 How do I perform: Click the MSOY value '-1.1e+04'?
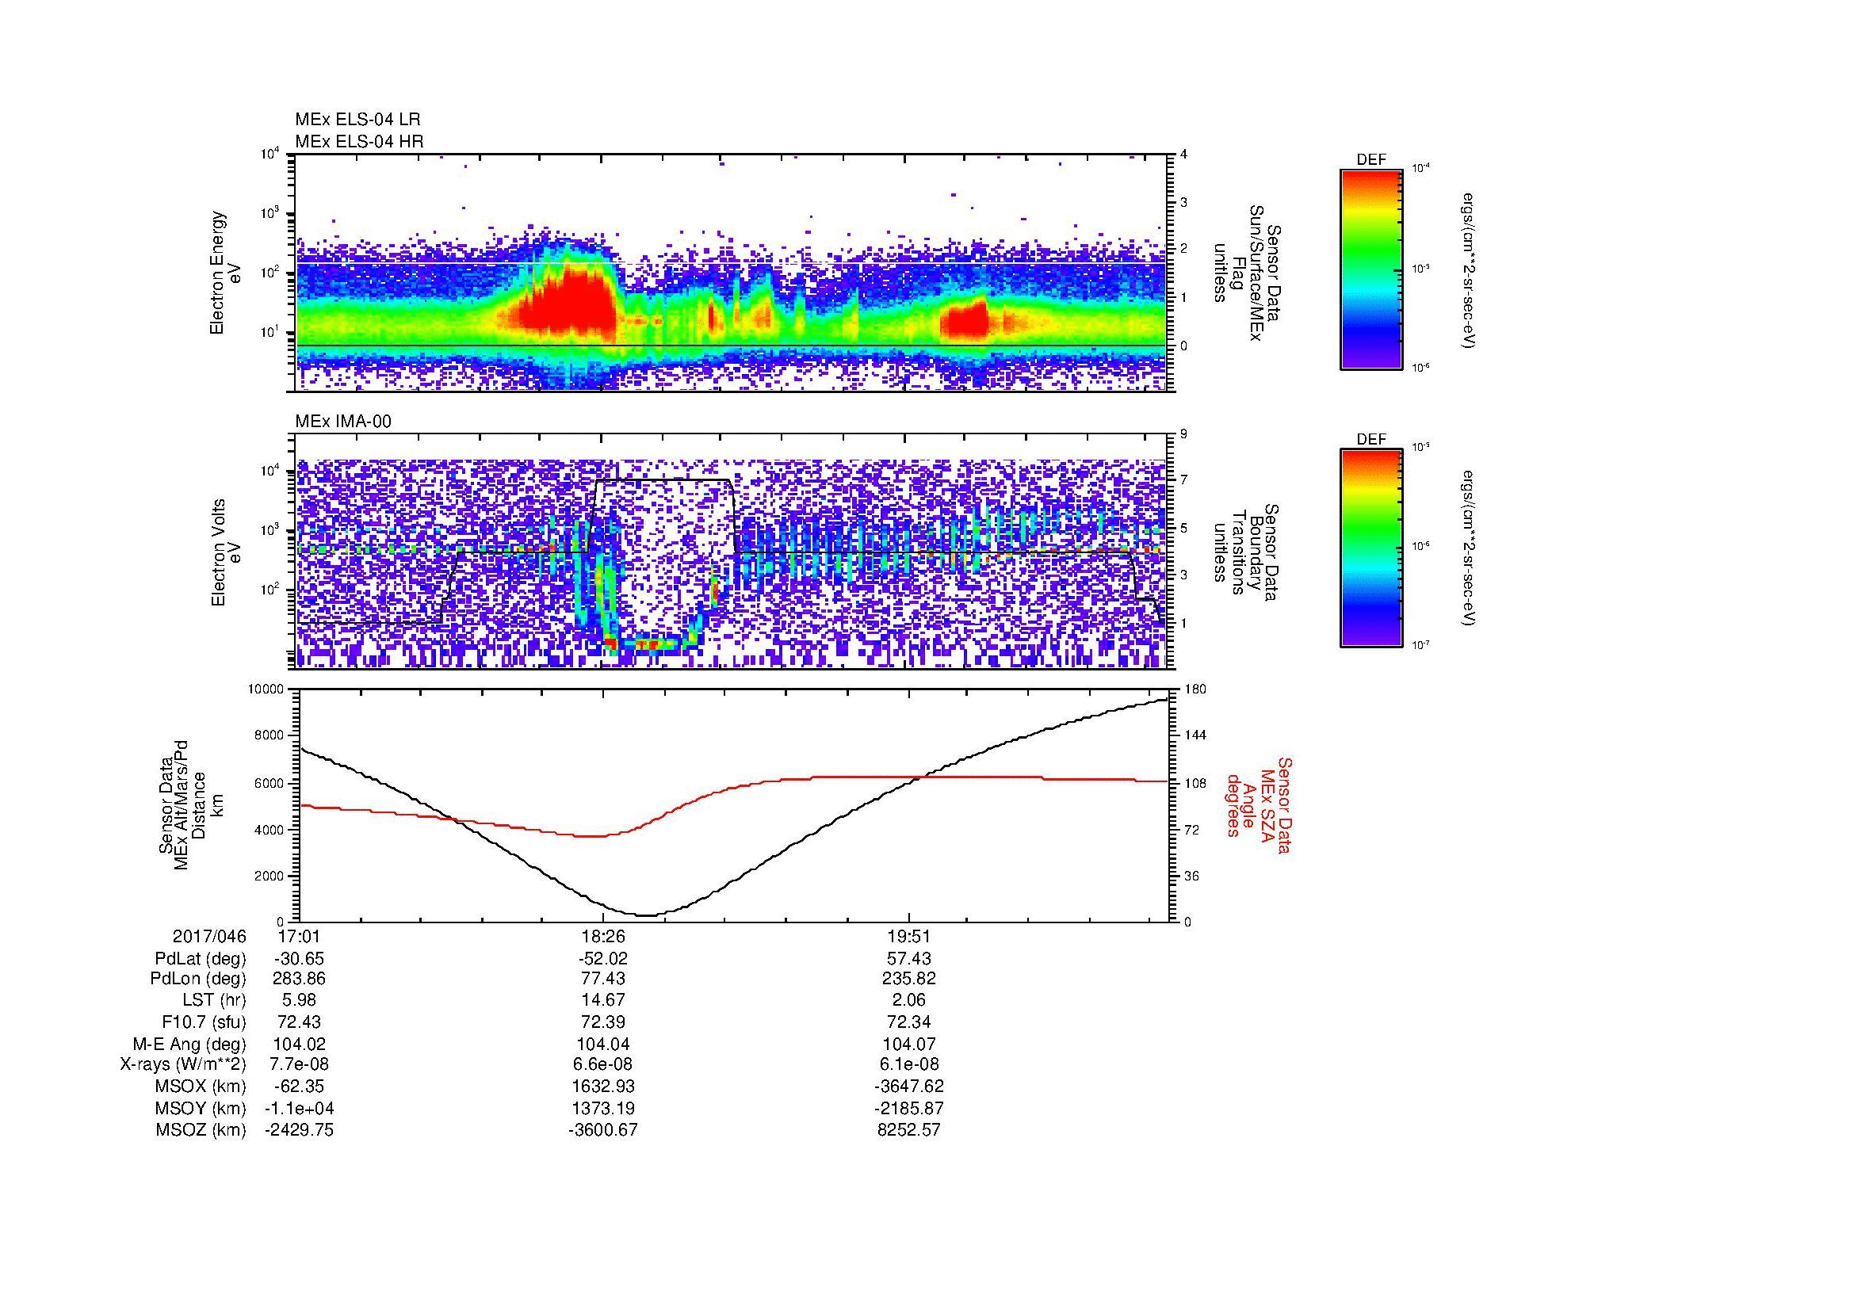pyautogui.click(x=300, y=1109)
